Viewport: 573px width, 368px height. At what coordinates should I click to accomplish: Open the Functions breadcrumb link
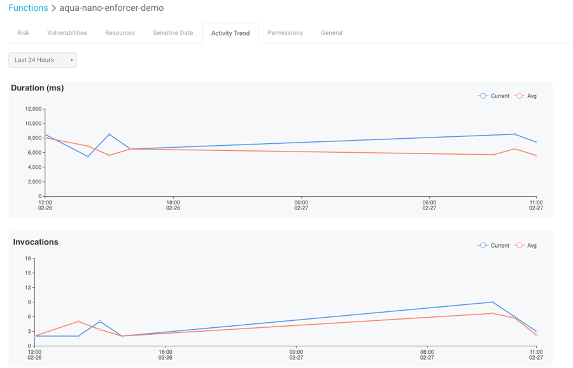pyautogui.click(x=28, y=8)
